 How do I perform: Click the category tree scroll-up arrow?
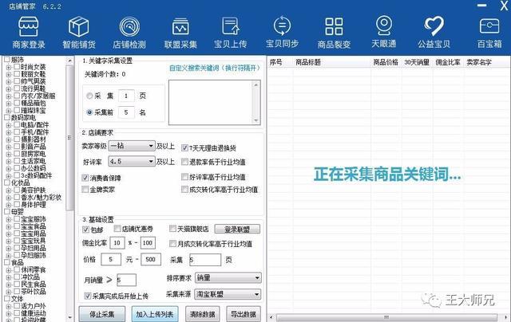(x=69, y=61)
